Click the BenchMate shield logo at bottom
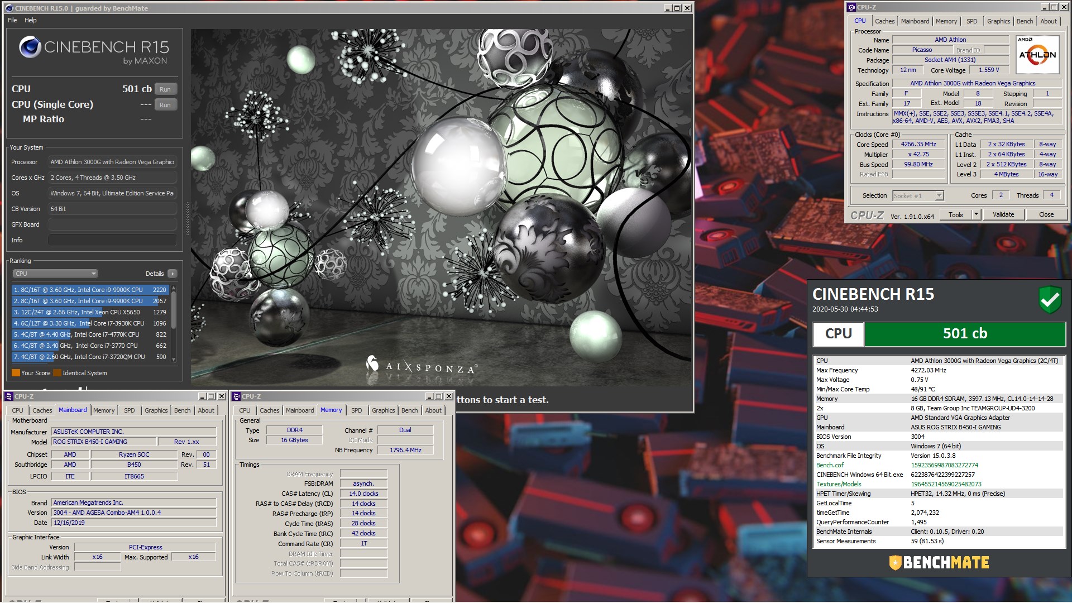The height and width of the screenshot is (603, 1072). (895, 563)
